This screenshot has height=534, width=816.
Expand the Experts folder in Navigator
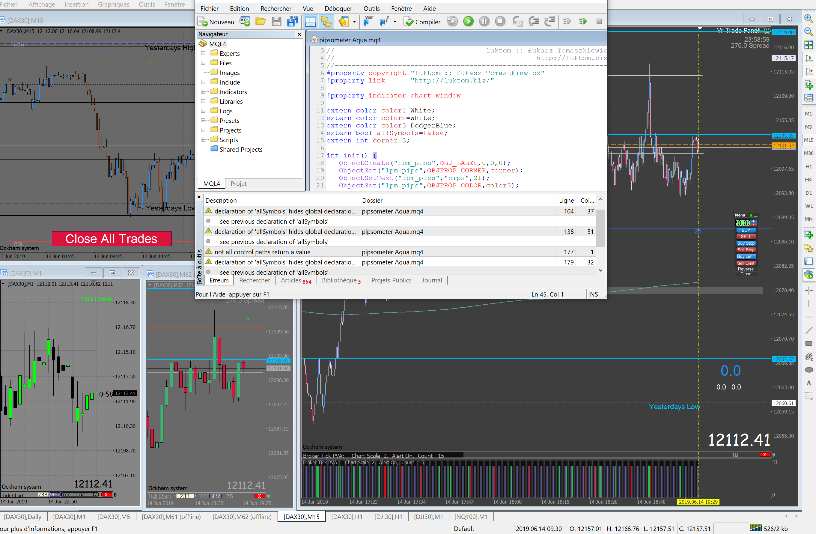[x=203, y=53]
